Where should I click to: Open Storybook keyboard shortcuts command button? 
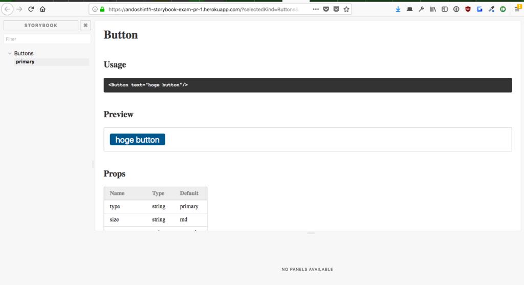click(85, 26)
